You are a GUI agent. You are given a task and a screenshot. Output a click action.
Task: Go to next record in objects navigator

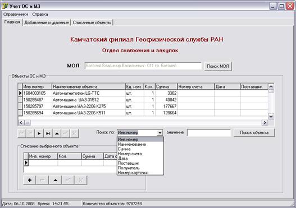(39, 133)
